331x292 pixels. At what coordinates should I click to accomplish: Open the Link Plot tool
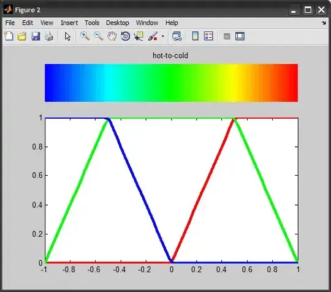pos(177,36)
